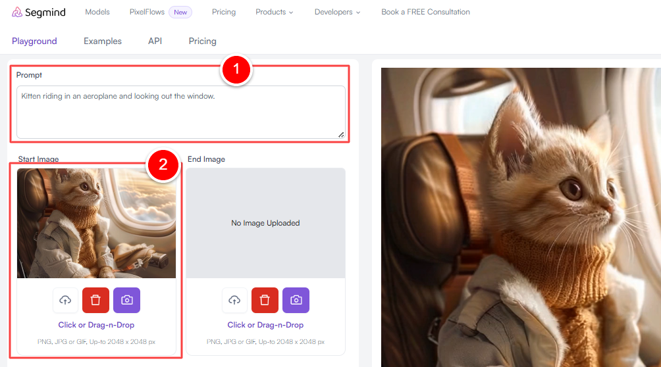Image resolution: width=661 pixels, height=367 pixels.
Task: Open Pricing in the top navigation
Action: (224, 12)
